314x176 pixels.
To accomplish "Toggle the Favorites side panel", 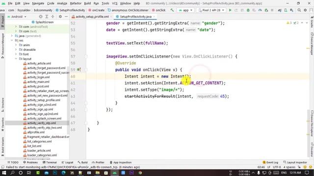I will (2, 124).
